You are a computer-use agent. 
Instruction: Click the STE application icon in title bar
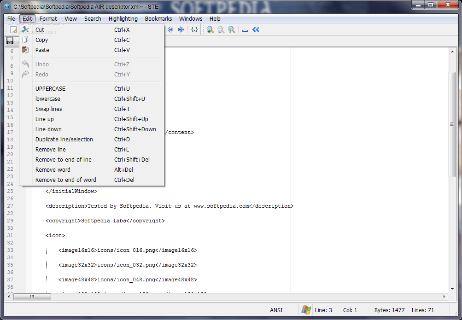click(x=7, y=6)
